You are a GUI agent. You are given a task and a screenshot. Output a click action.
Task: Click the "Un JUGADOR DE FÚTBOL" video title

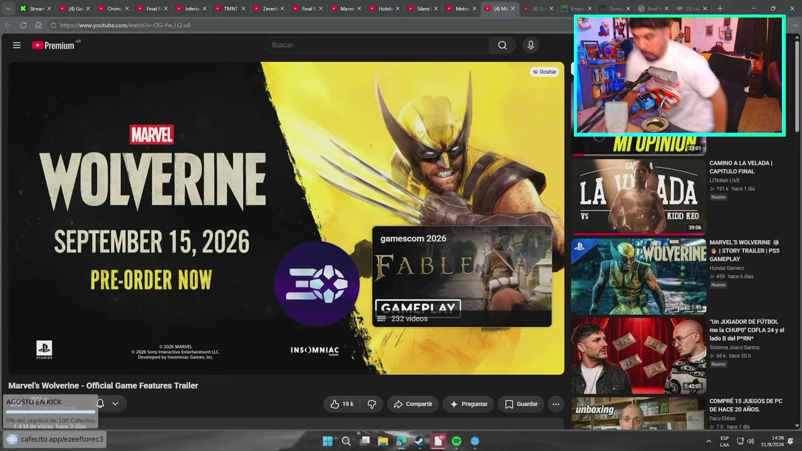[747, 330]
